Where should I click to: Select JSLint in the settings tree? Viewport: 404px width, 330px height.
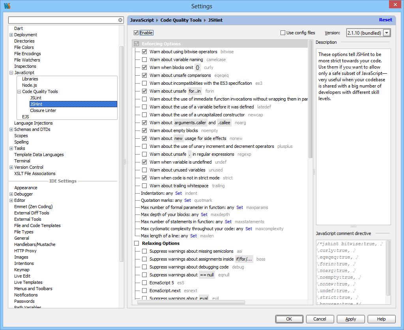(36, 98)
